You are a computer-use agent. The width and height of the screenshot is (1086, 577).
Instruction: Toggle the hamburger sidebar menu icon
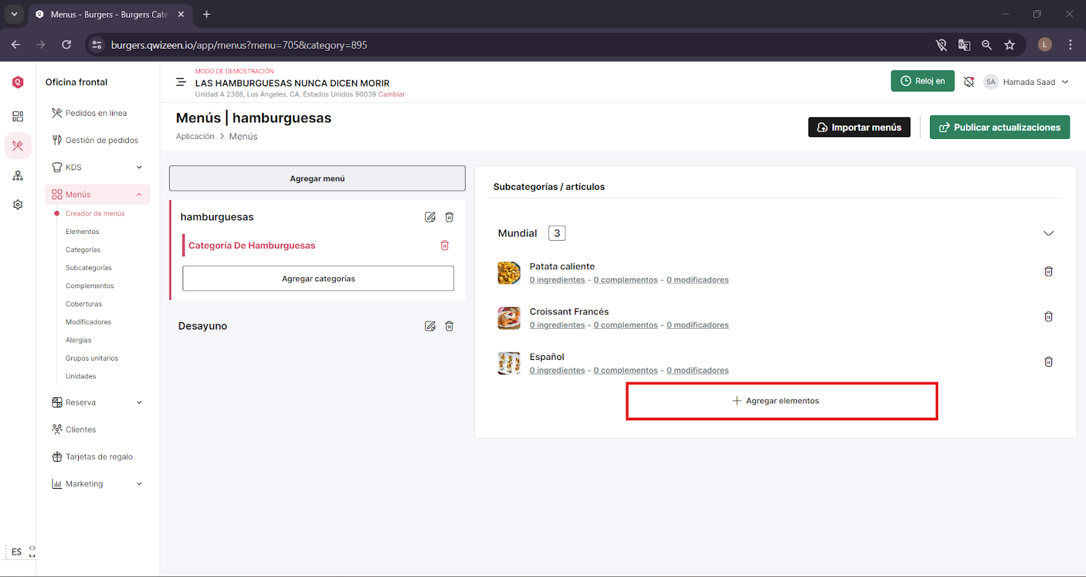[x=181, y=82]
